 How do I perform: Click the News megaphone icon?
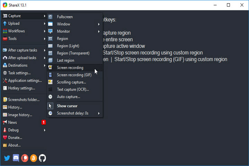[5, 122]
